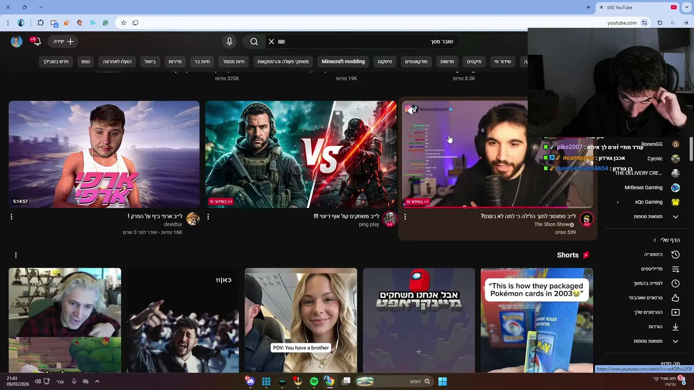694x390 pixels.
Task: Open options menu for The Shon Show video
Action: pos(405,217)
